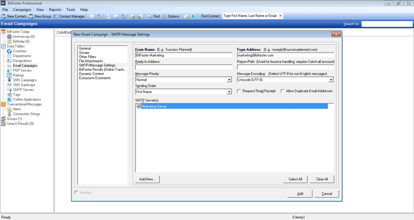
Task: Click the SMS Gateways icon
Action: 9,85
